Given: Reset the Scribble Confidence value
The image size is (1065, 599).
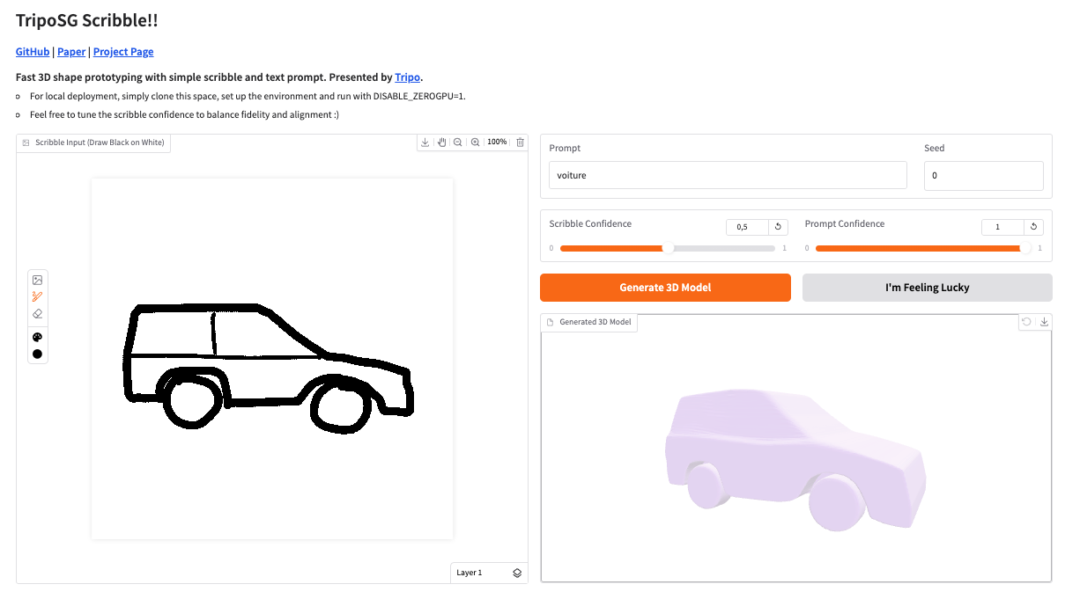Looking at the screenshot, I should click(x=778, y=227).
